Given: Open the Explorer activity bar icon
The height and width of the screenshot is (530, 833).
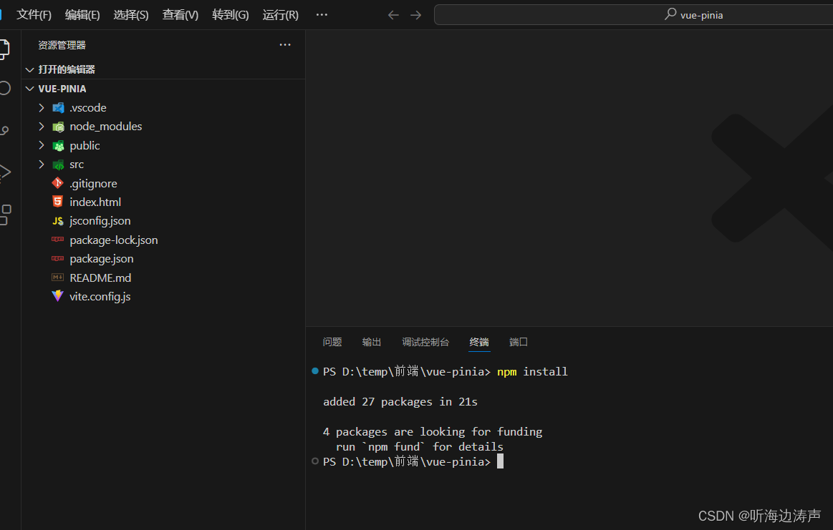Looking at the screenshot, I should pyautogui.click(x=4, y=49).
